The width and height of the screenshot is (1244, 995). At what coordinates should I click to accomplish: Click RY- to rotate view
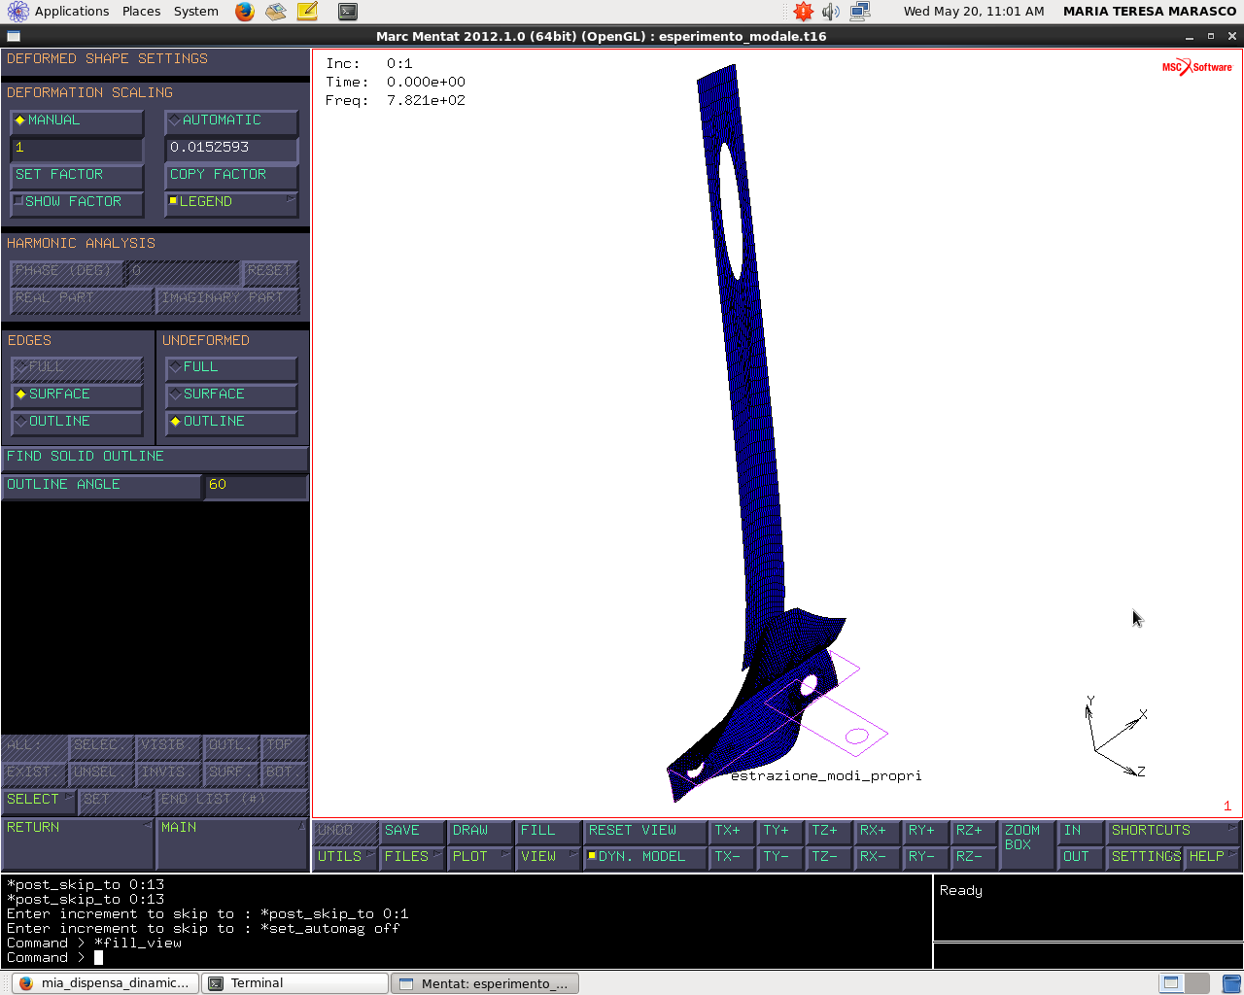point(925,857)
